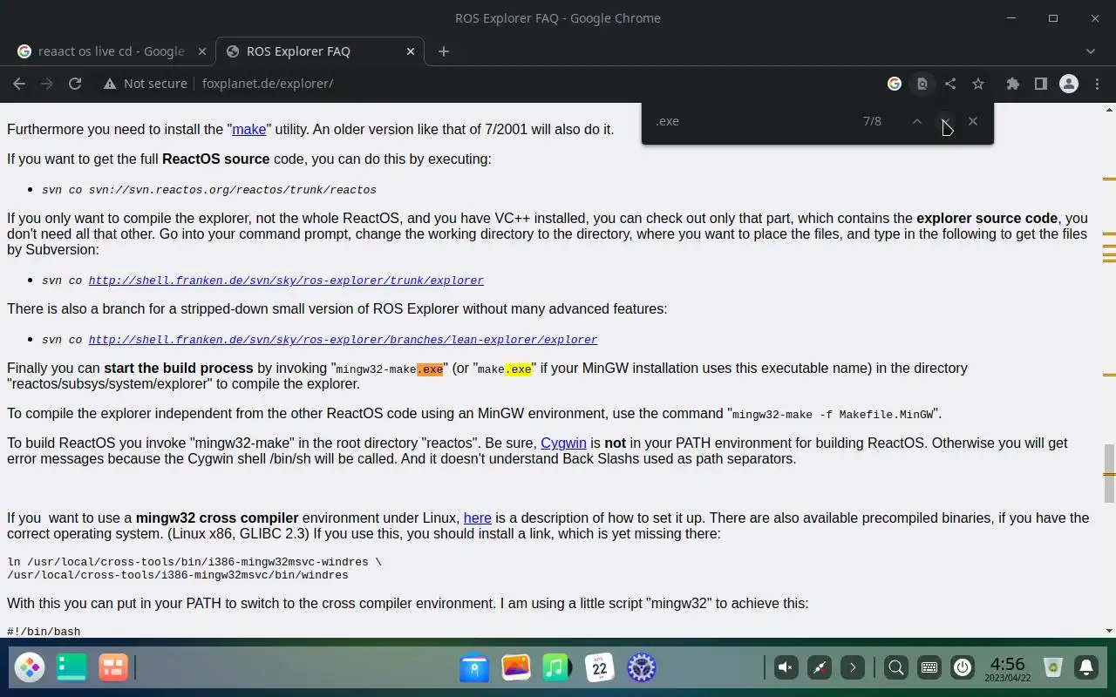Viewport: 1116px width, 697px height.
Task: Go back to the previous page
Action: point(19,84)
